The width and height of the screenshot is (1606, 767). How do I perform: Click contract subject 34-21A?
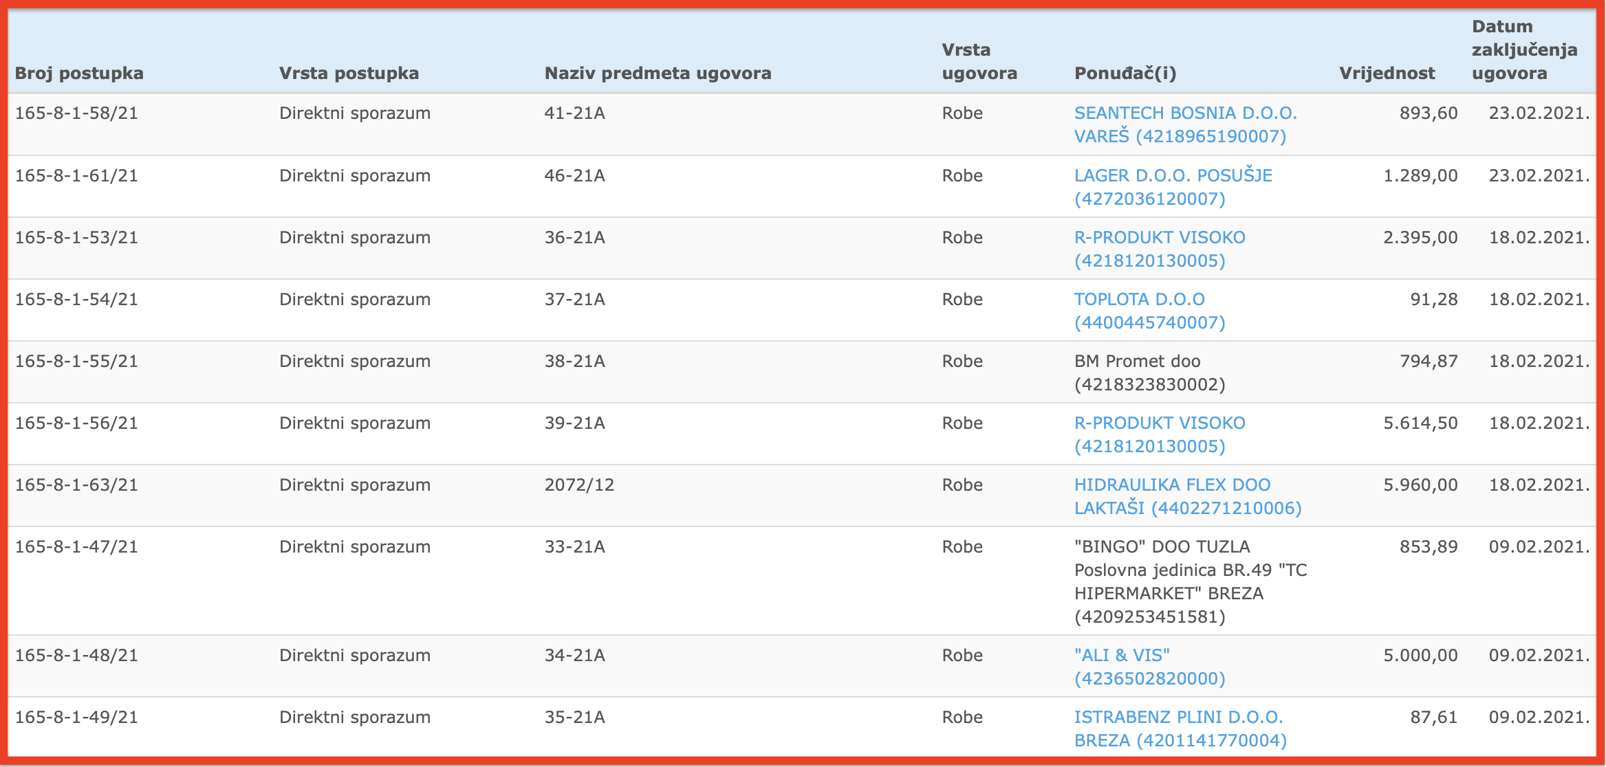point(574,655)
